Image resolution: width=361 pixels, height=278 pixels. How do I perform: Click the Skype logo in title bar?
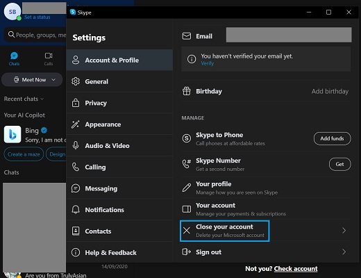click(x=73, y=12)
